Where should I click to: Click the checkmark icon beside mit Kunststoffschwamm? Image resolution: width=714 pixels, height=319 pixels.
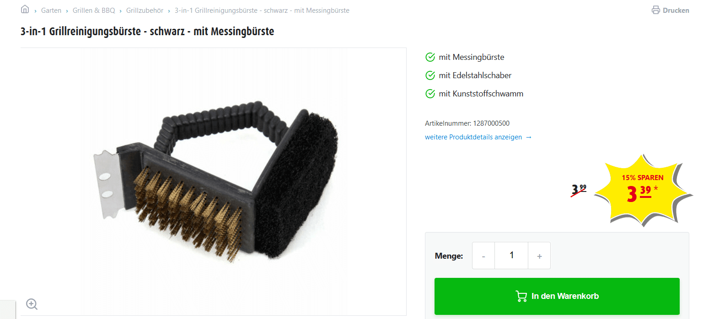430,94
